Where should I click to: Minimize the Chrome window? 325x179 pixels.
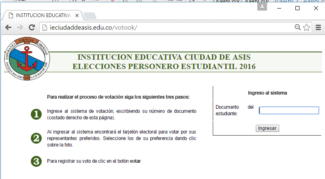278,8
